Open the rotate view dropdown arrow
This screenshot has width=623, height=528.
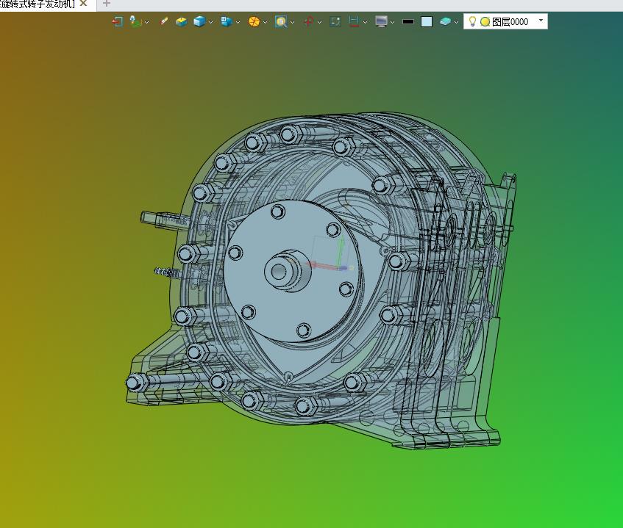(319, 22)
